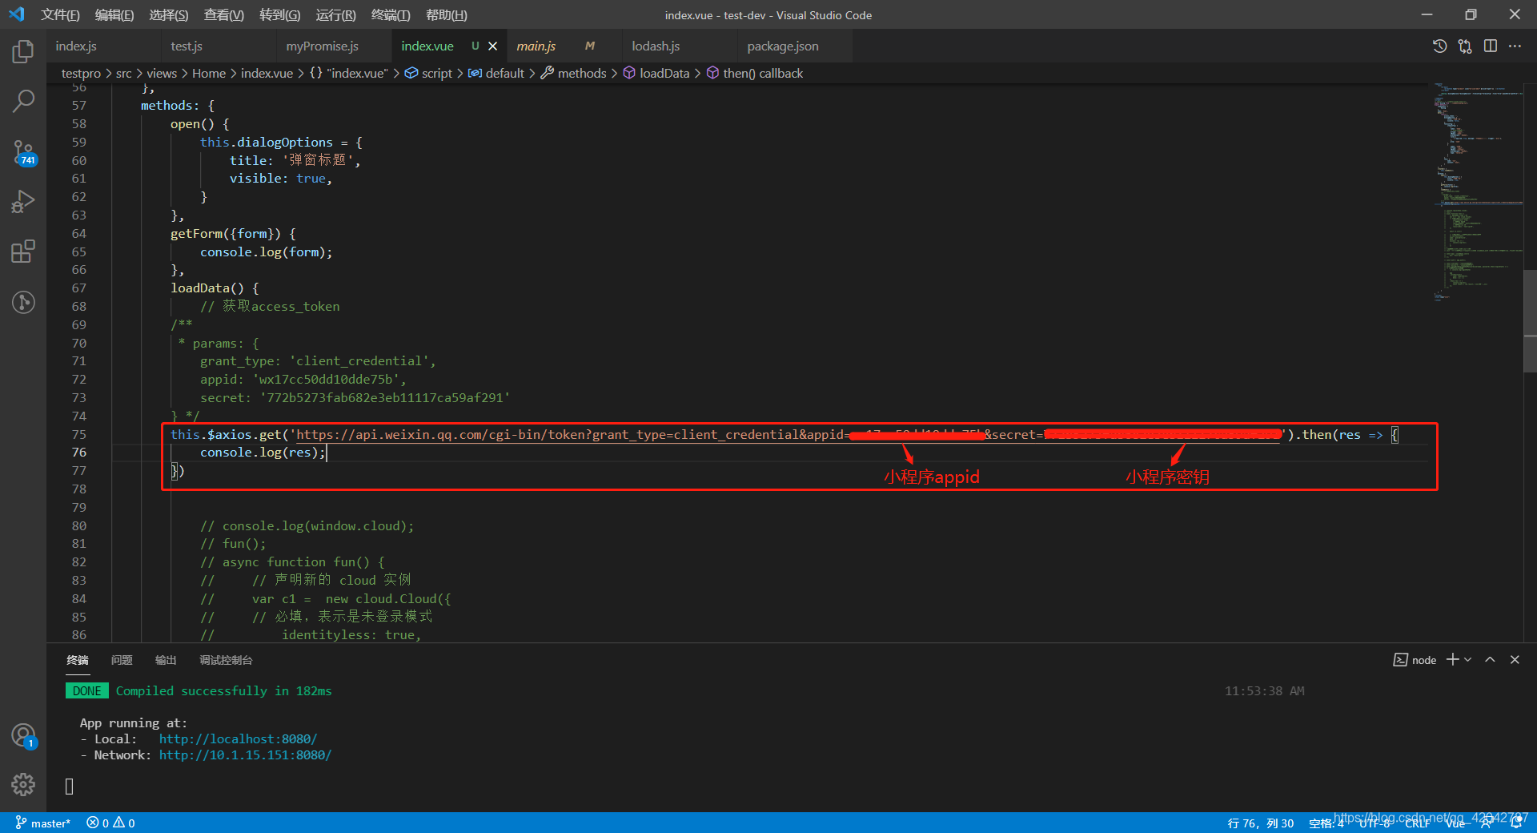Select the 问题 panel tab

(x=122, y=660)
